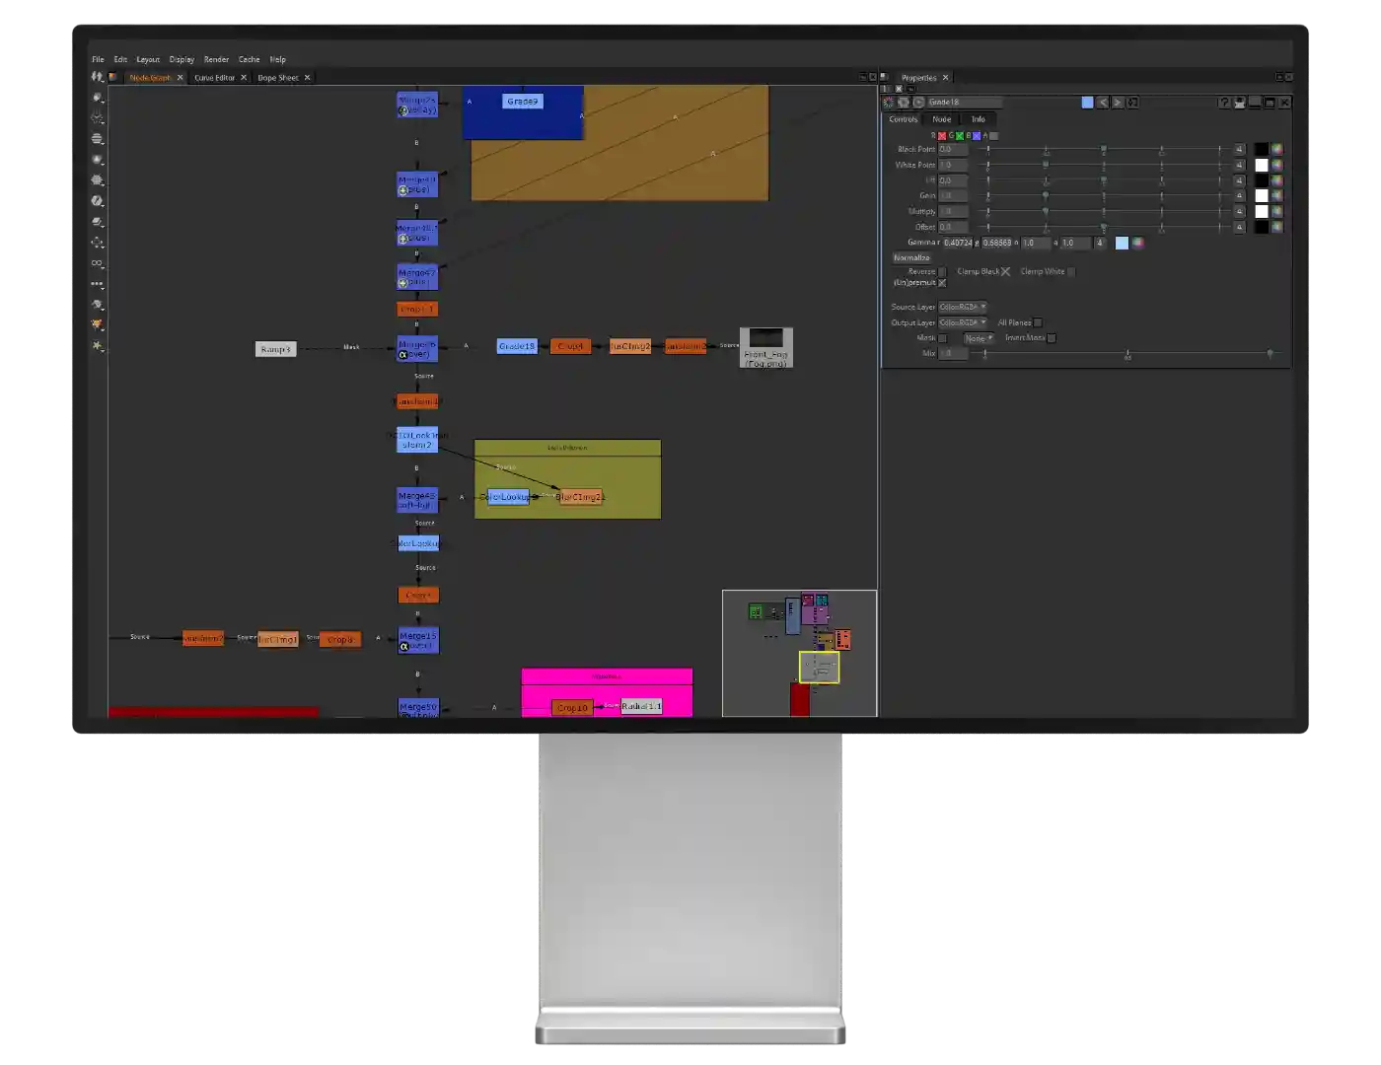Open the Mask None dropdown
The image size is (1381, 1065).
[980, 338]
